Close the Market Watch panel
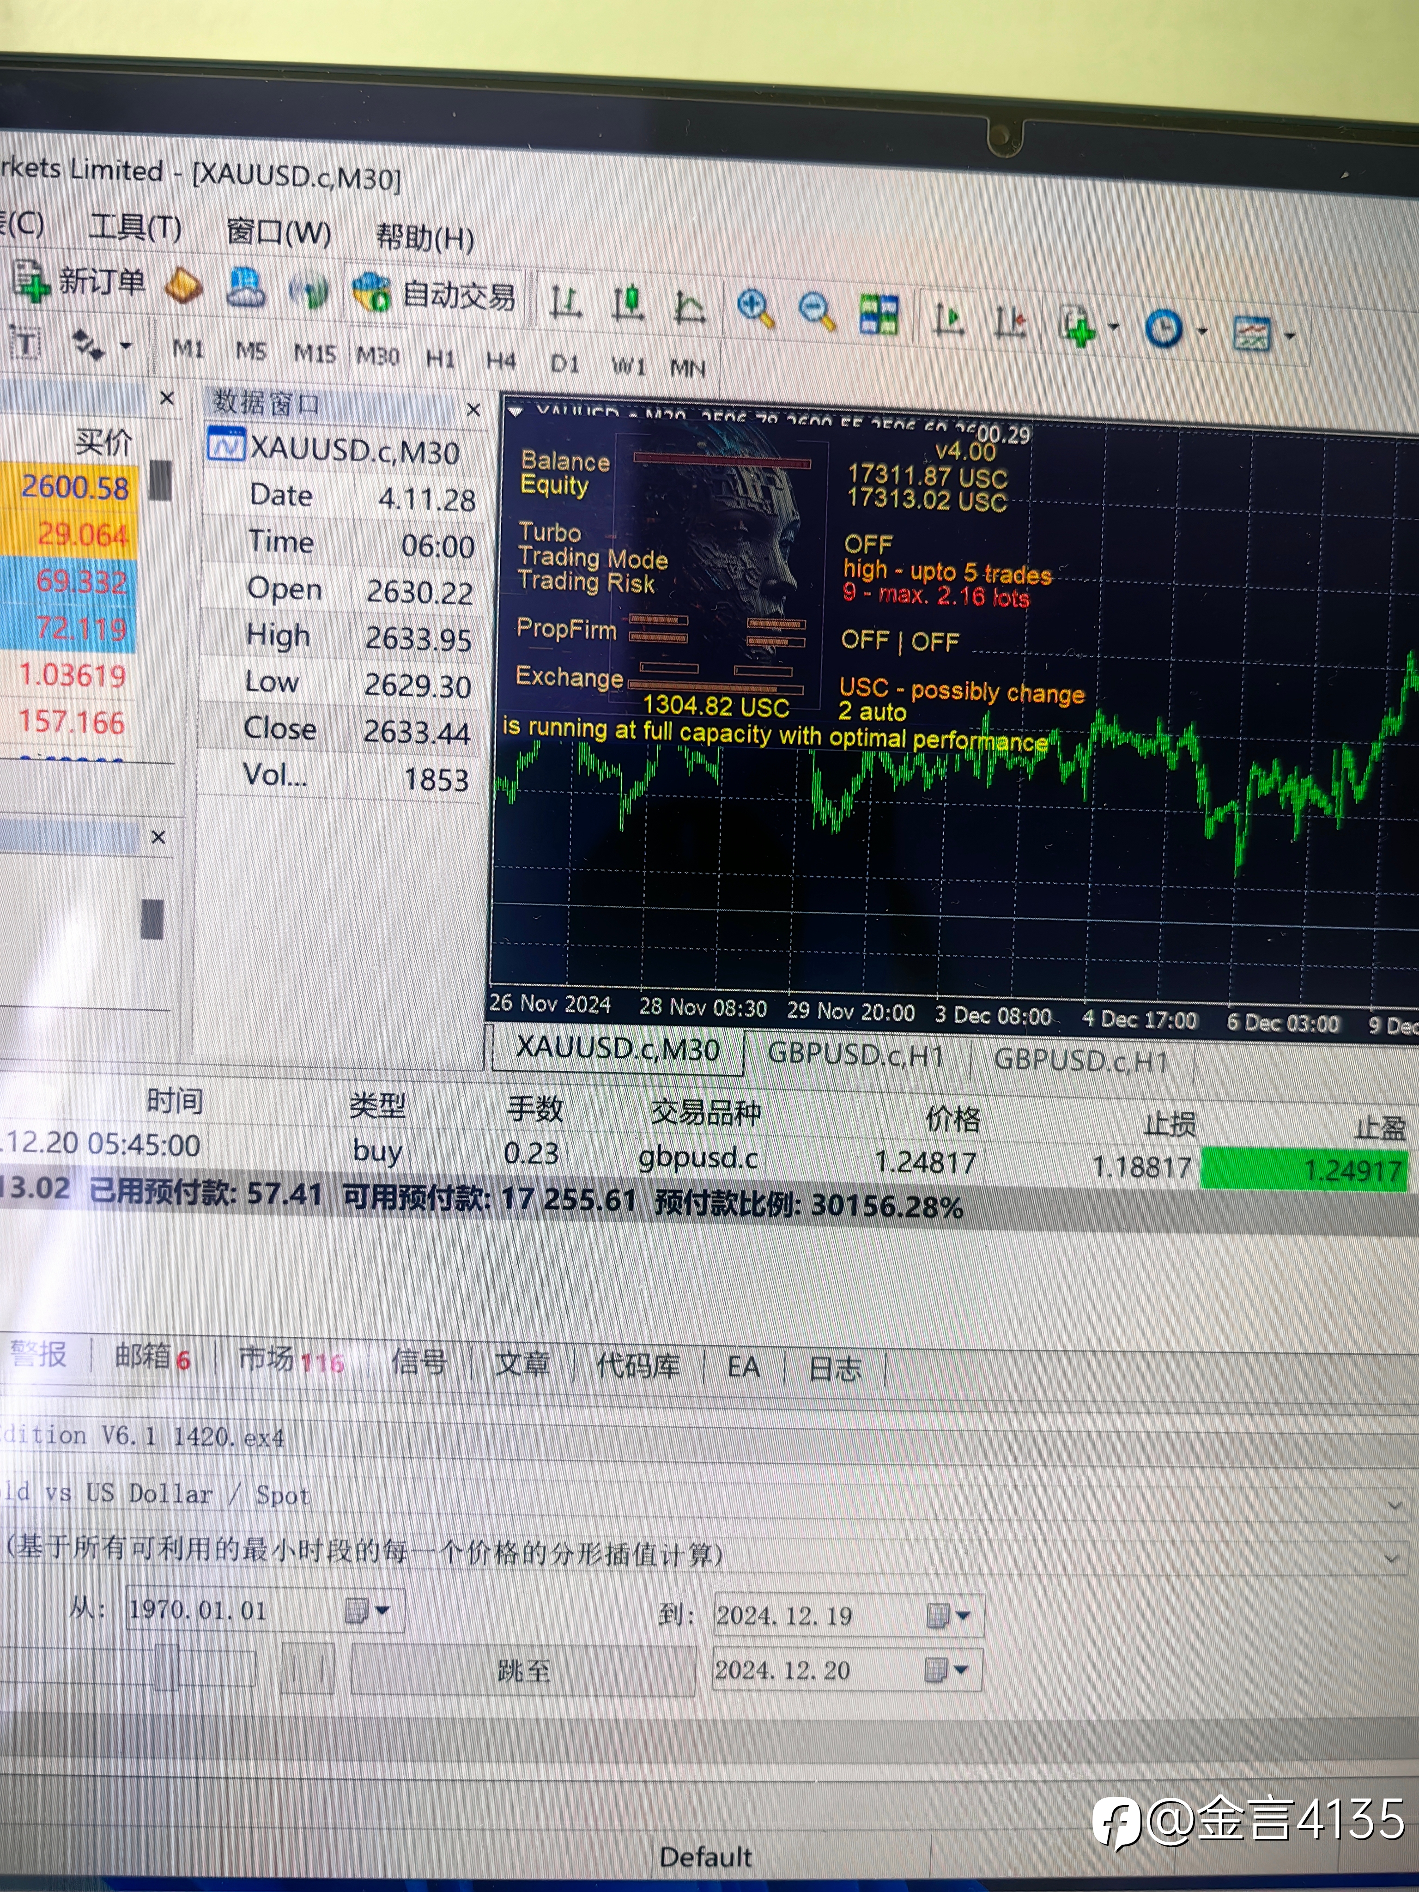Screen dimensions: 1419x1892 point(168,399)
